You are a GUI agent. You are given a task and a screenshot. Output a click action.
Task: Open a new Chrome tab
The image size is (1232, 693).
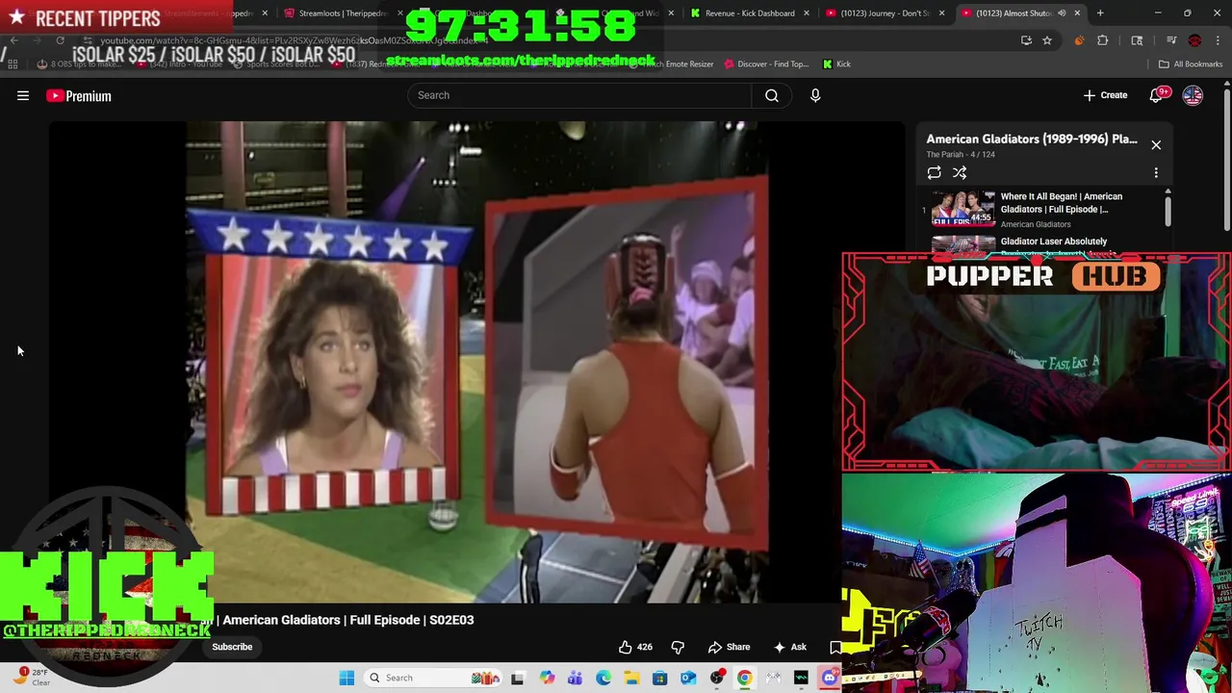point(1100,13)
